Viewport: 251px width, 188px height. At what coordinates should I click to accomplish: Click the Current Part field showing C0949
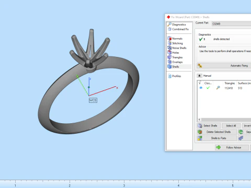(231, 24)
